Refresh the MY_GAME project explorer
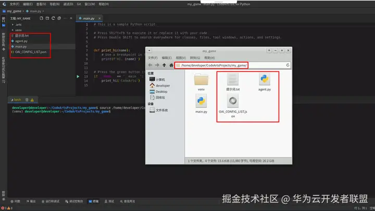This screenshot has height=211, width=375. click(x=53, y=18)
